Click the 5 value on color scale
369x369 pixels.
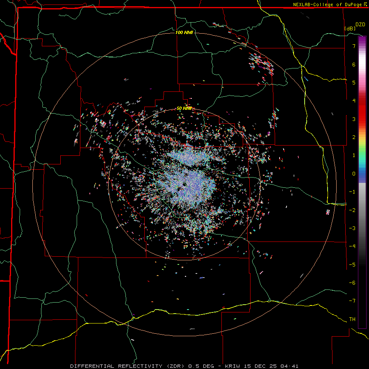pyautogui.click(x=354, y=82)
